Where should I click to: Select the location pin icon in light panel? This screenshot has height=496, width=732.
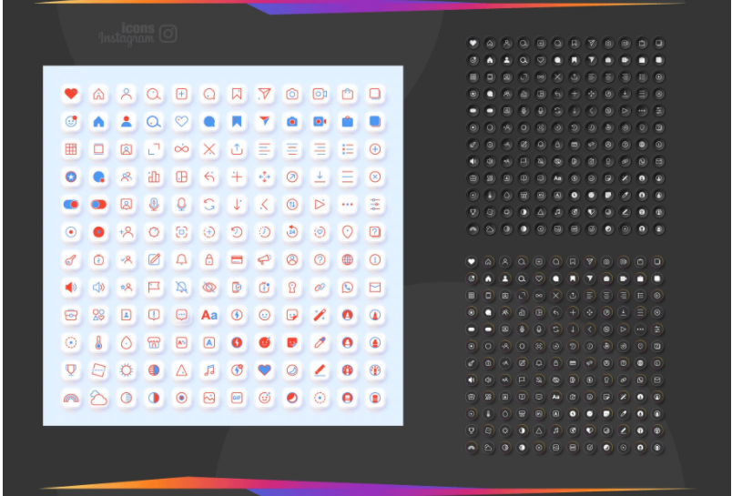[x=347, y=232]
